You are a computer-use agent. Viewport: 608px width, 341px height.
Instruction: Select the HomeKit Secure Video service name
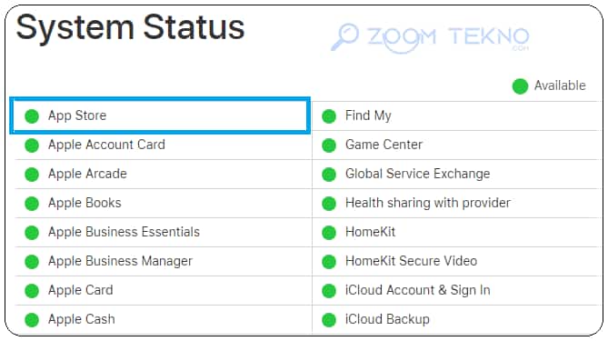(x=411, y=261)
